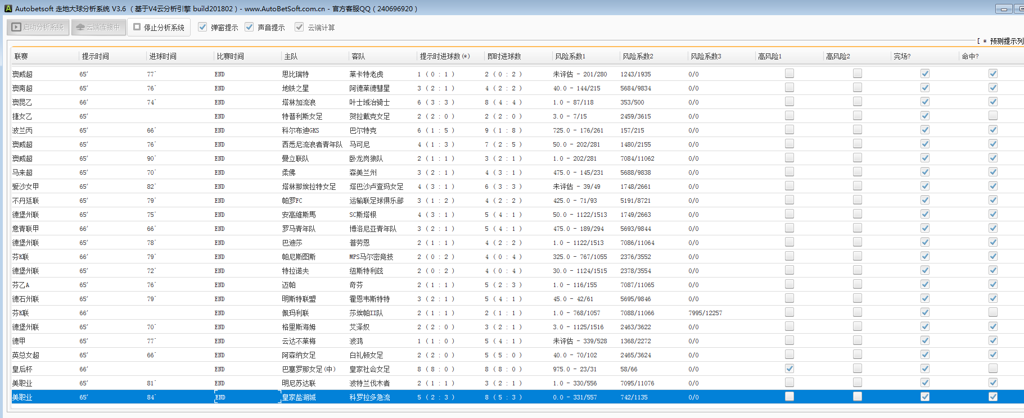Screen dimensions: 1024x418
Task: Uncheck 高风险1 box in the 皇后杯 row
Action: tap(790, 369)
